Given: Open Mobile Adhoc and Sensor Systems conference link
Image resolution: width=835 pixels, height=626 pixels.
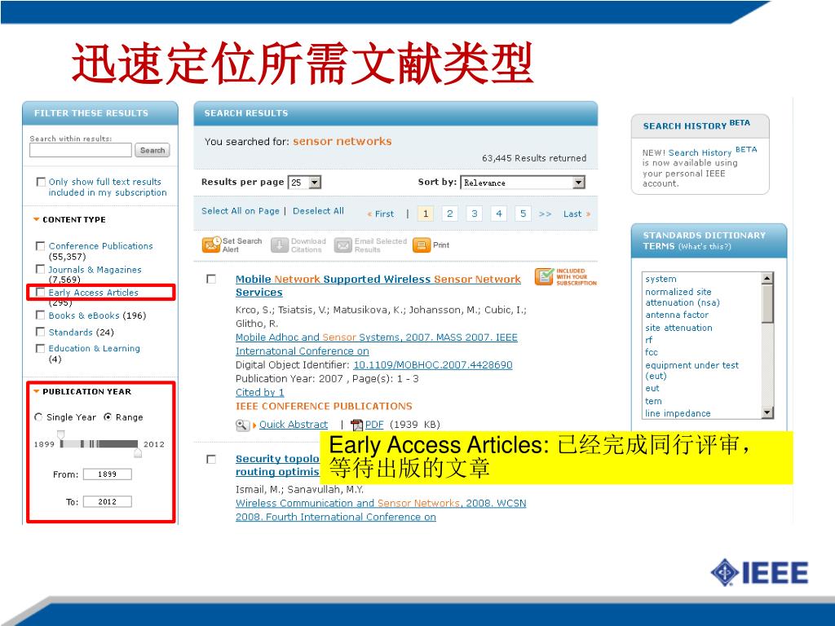Looking at the screenshot, I should [377, 345].
